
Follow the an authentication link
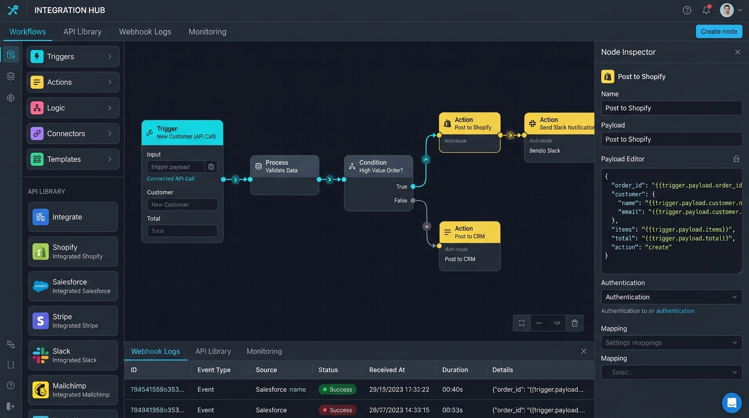[x=671, y=311]
